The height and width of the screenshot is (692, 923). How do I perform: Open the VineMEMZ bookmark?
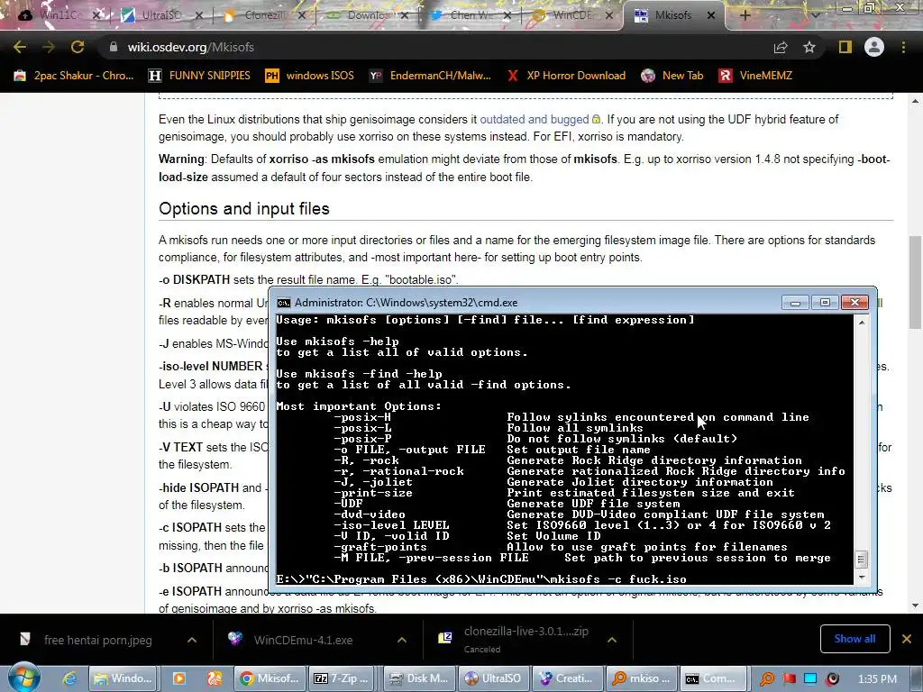click(x=756, y=76)
